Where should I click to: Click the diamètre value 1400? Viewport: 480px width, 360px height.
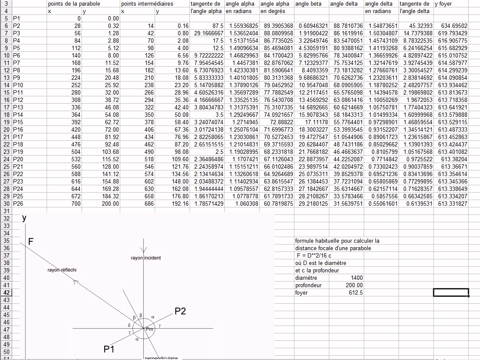coord(347,278)
